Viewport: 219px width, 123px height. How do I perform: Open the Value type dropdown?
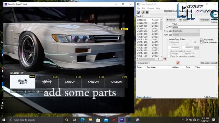coord(186,35)
